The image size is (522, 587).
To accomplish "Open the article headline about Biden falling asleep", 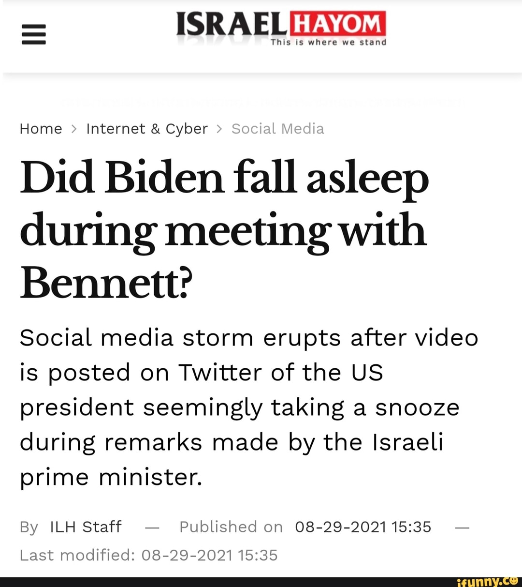I will [x=222, y=227].
